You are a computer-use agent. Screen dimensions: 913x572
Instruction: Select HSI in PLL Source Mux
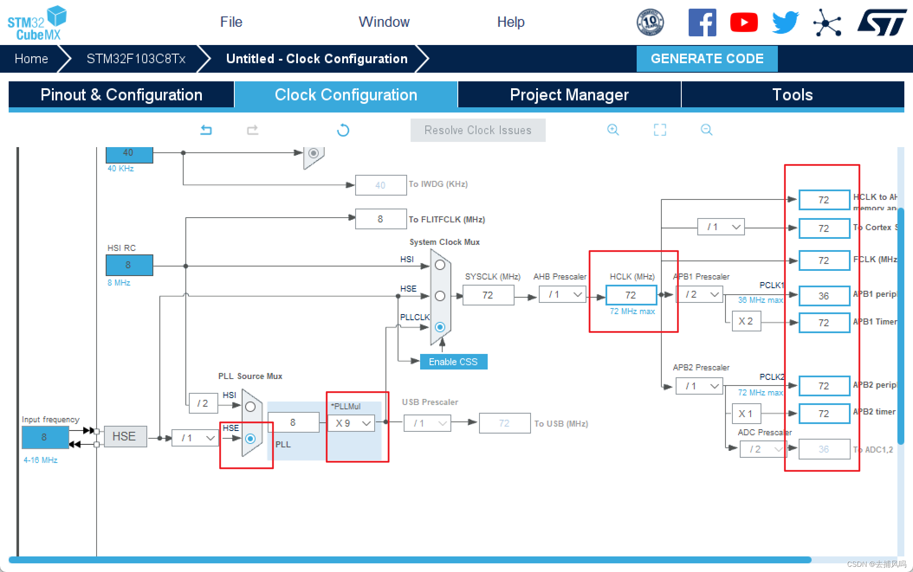(250, 407)
